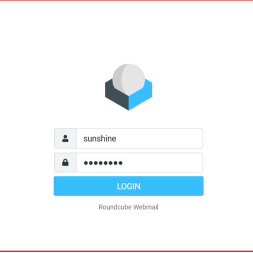
Task: Click the gray box around the user icon
Action: point(65,138)
